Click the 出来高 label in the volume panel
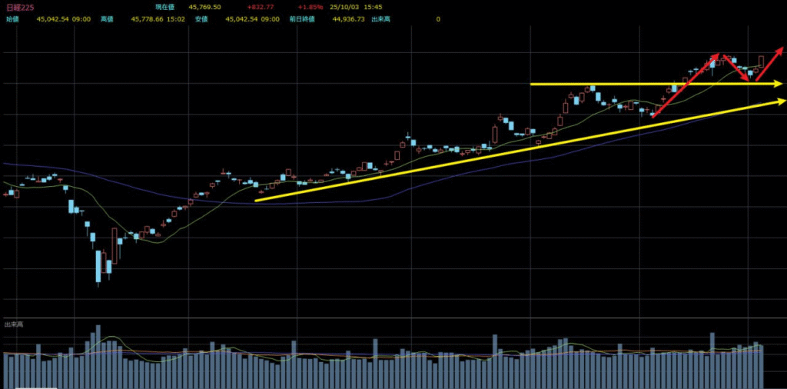Viewport: 787px width, 389px height. coord(14,325)
